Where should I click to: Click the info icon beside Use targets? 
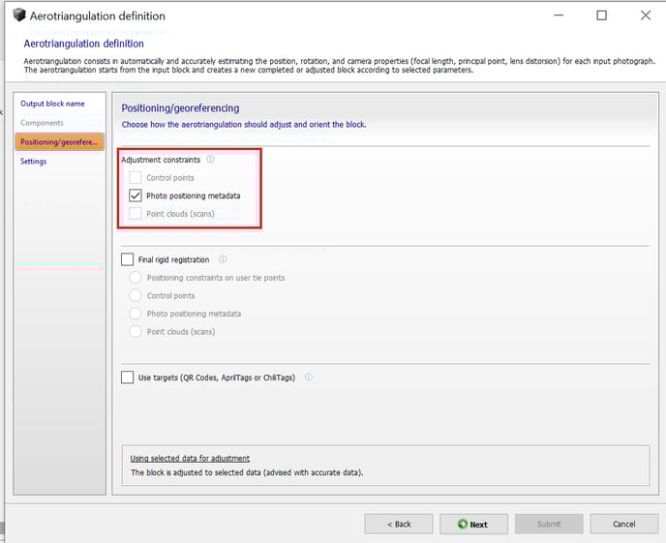[309, 377]
